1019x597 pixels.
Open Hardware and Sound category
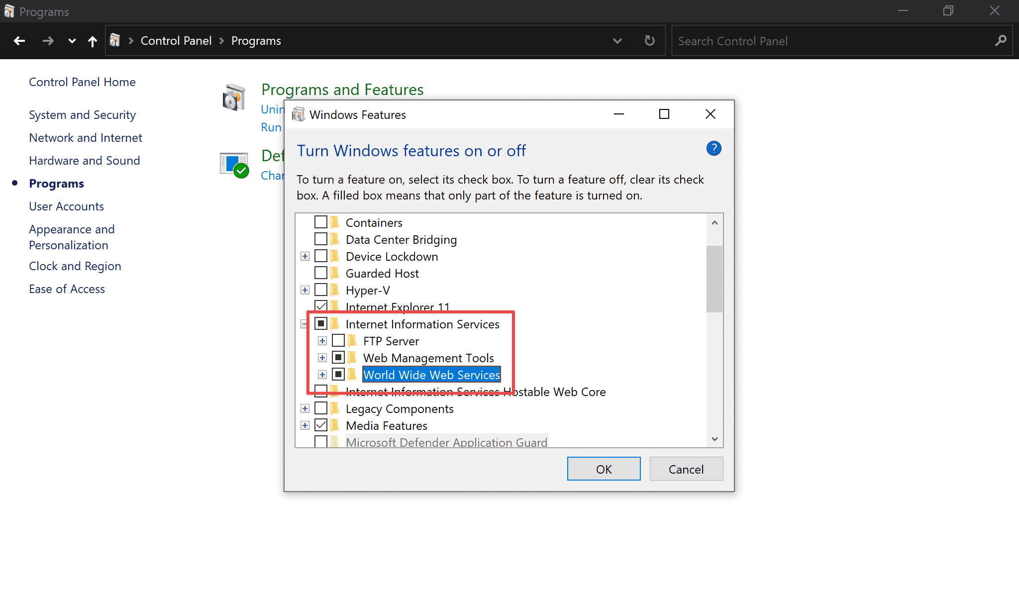[85, 161]
